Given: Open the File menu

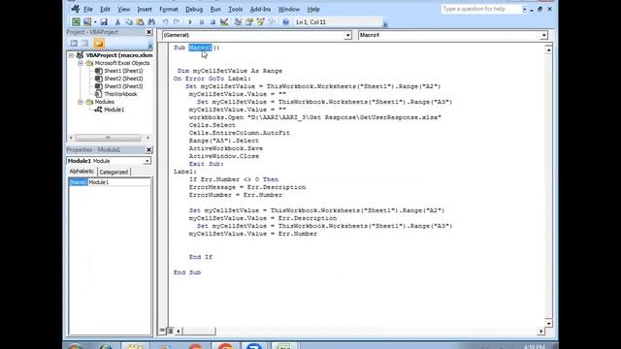Looking at the screenshot, I should pos(88,9).
